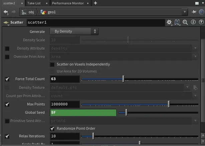The height and width of the screenshot is (146, 205).
Task: Open the gear settings menu for parameters
Action: click(169, 22)
